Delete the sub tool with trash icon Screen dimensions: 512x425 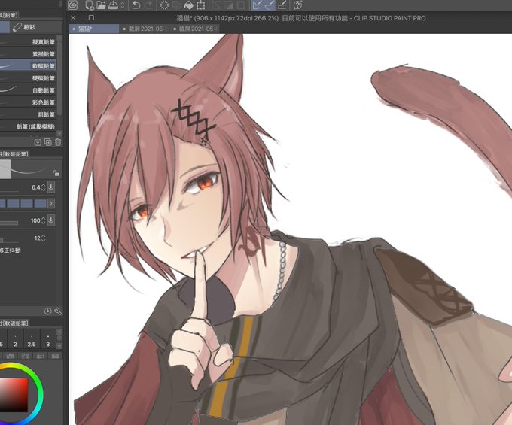coord(58,142)
